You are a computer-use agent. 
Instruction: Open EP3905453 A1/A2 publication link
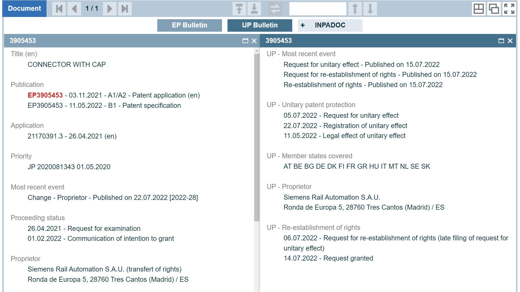(45, 95)
